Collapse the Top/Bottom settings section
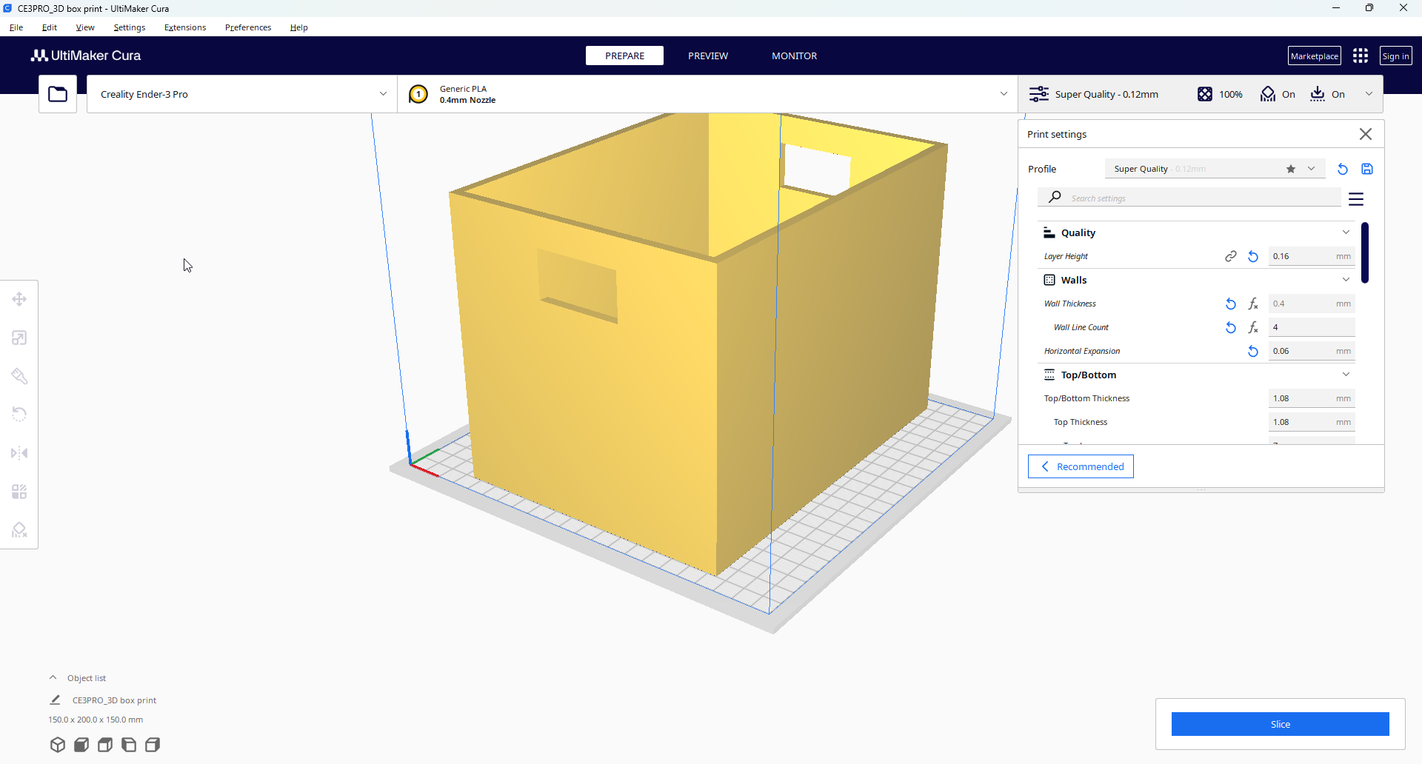This screenshot has height=764, width=1422. (x=1346, y=375)
